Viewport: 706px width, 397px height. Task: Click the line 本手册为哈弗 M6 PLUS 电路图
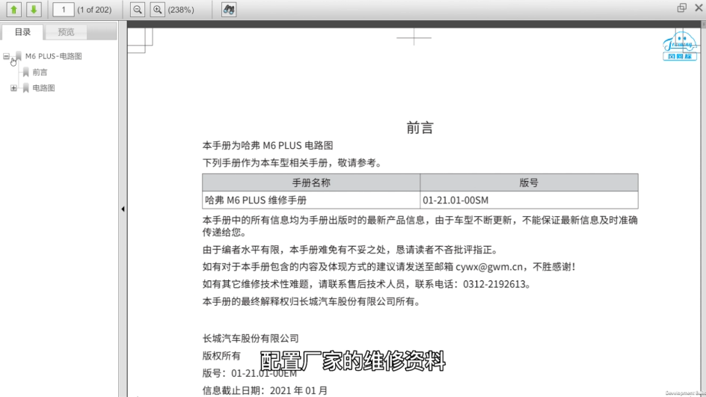(x=268, y=145)
